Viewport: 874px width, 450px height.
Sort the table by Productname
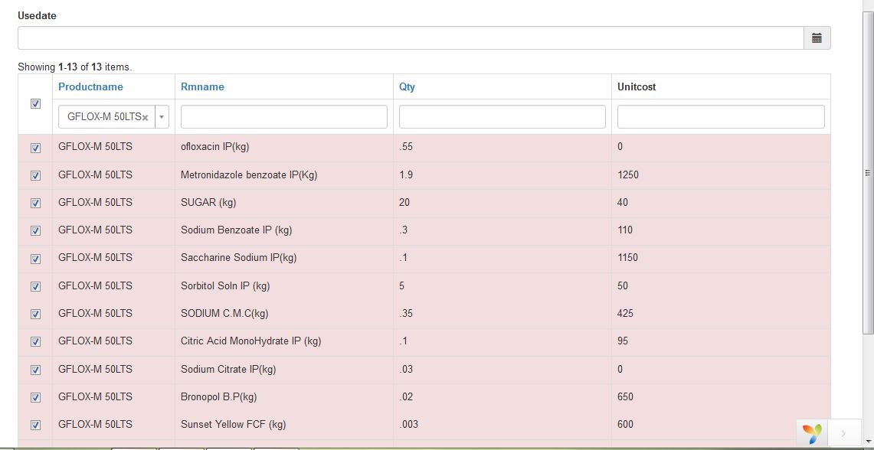tap(90, 86)
